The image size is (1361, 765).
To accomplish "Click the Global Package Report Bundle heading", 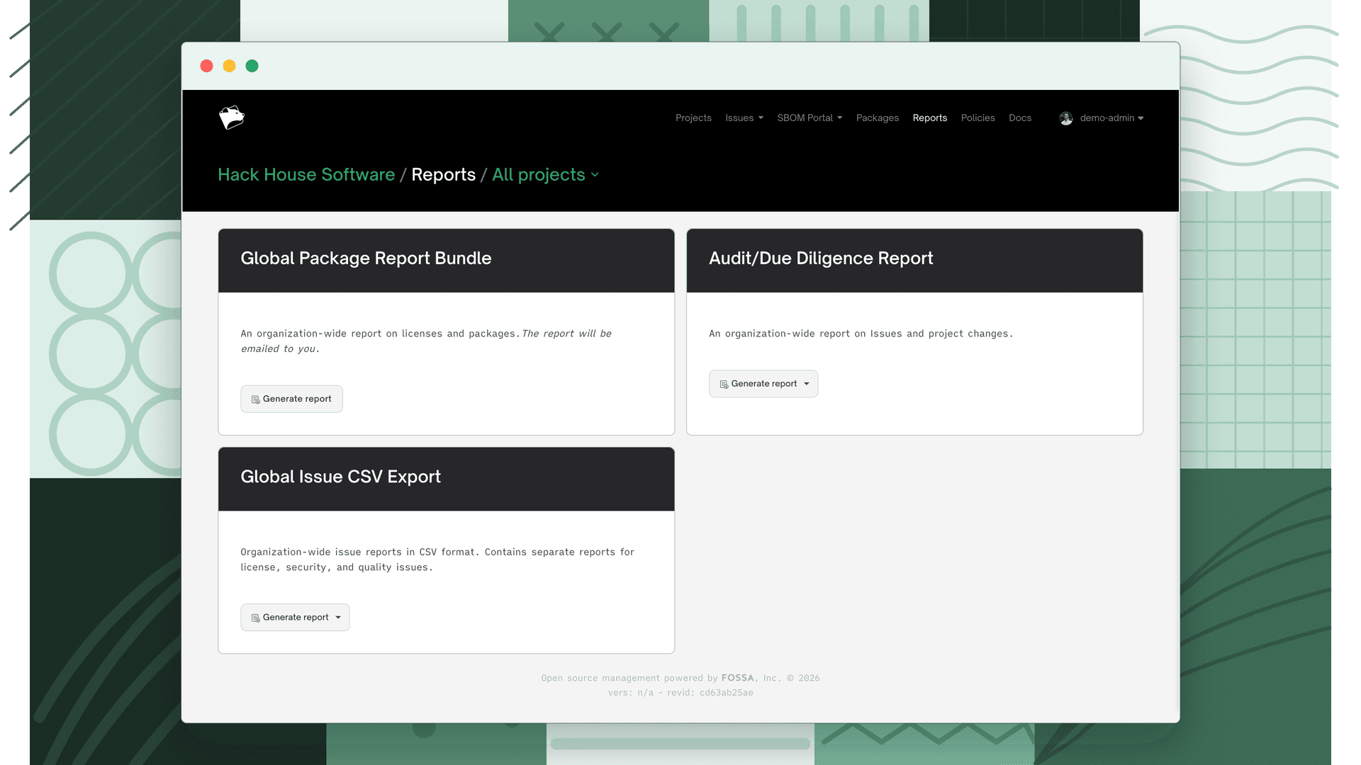I will click(x=366, y=259).
